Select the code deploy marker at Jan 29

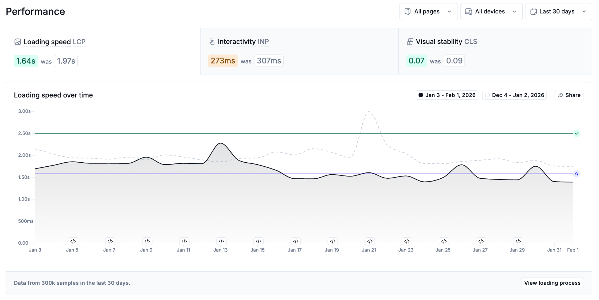coord(518,241)
